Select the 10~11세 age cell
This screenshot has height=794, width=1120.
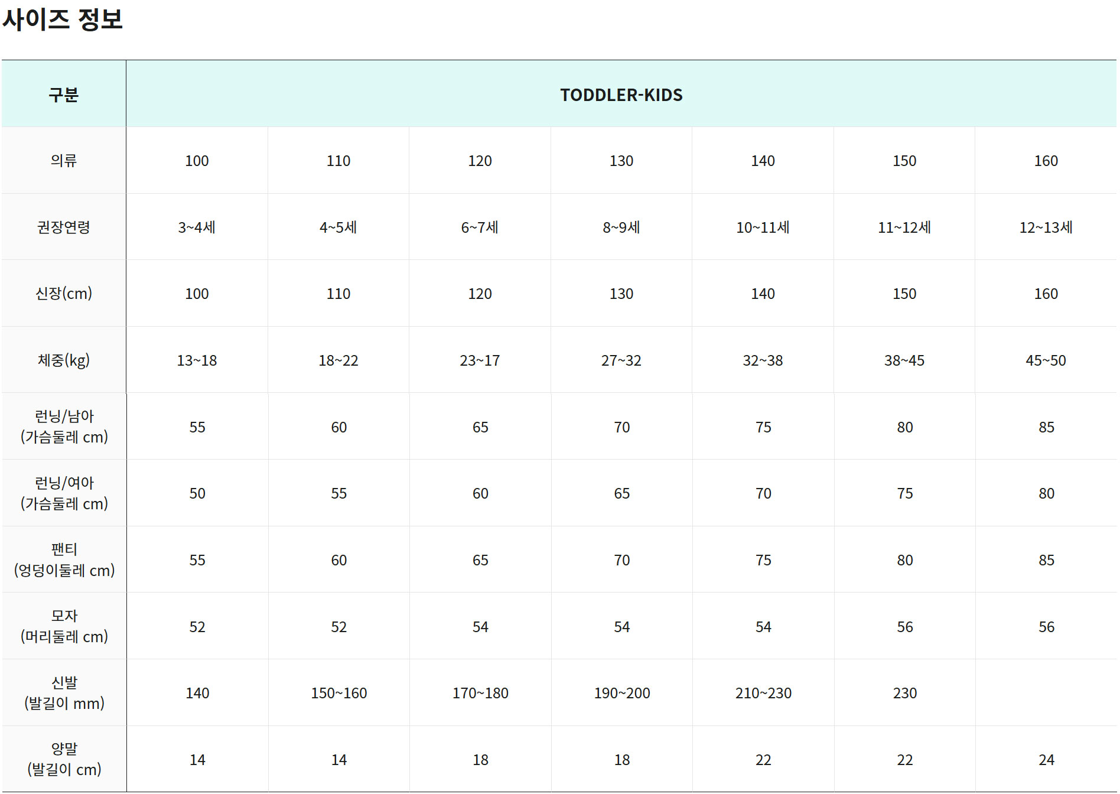763,227
